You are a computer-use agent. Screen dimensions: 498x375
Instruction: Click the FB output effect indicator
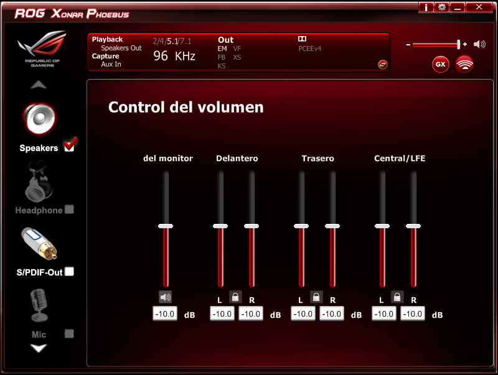coord(222,57)
